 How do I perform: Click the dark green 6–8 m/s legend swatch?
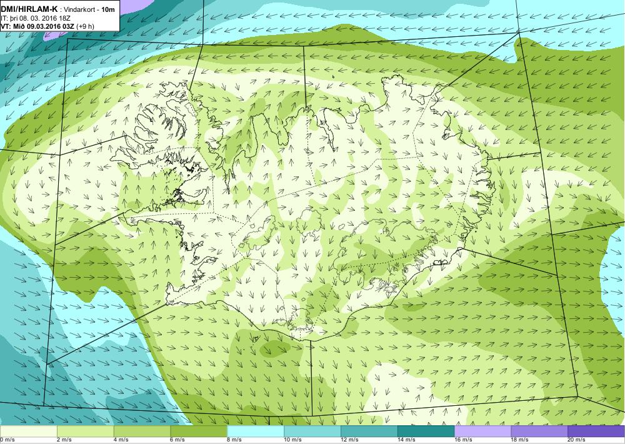point(199,431)
